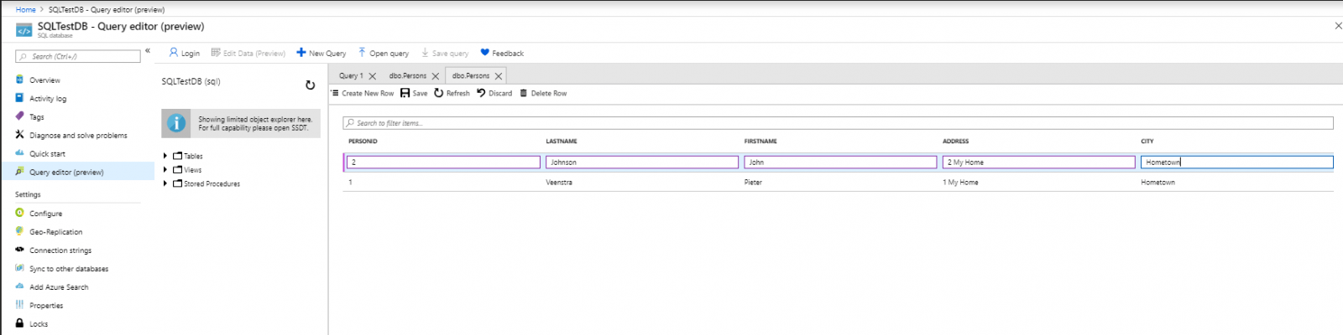Collapse the sidebar with the chevron

[148, 51]
